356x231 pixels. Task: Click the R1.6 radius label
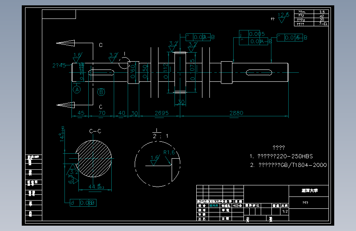169,152
